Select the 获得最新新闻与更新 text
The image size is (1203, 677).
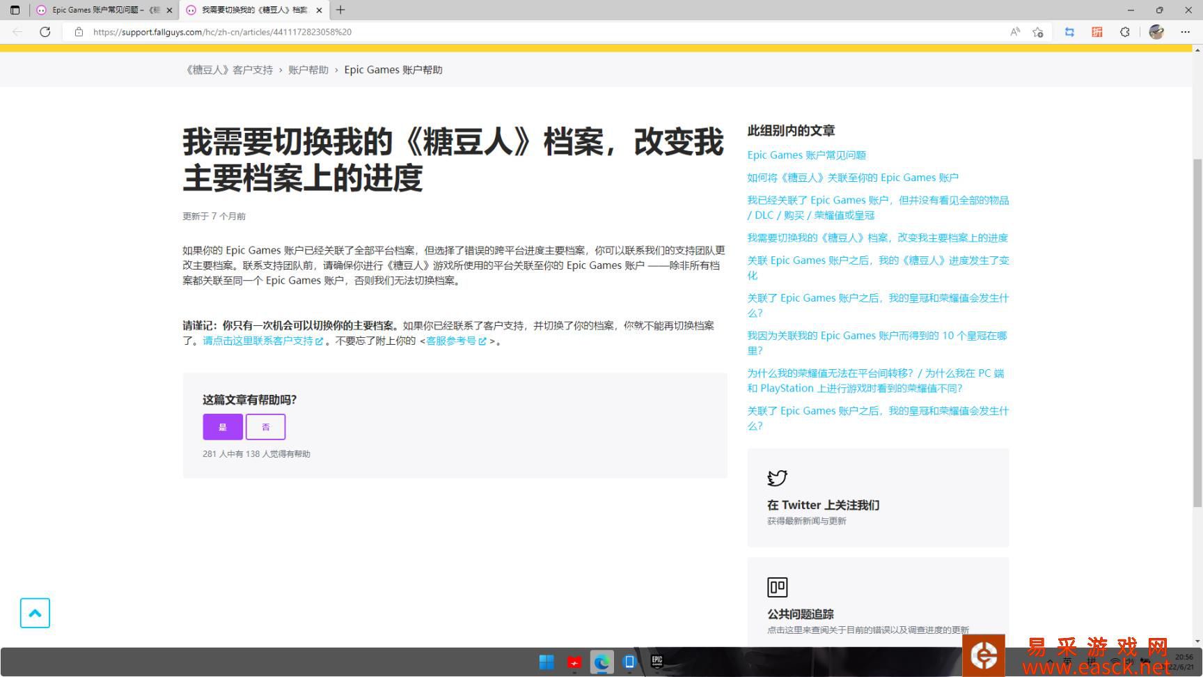(806, 521)
